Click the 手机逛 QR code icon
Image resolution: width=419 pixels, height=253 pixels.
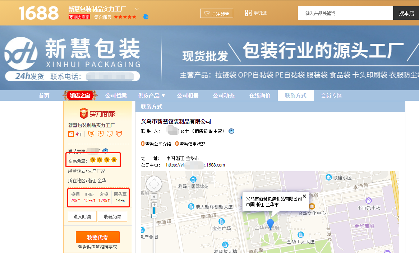pyautogui.click(x=248, y=13)
